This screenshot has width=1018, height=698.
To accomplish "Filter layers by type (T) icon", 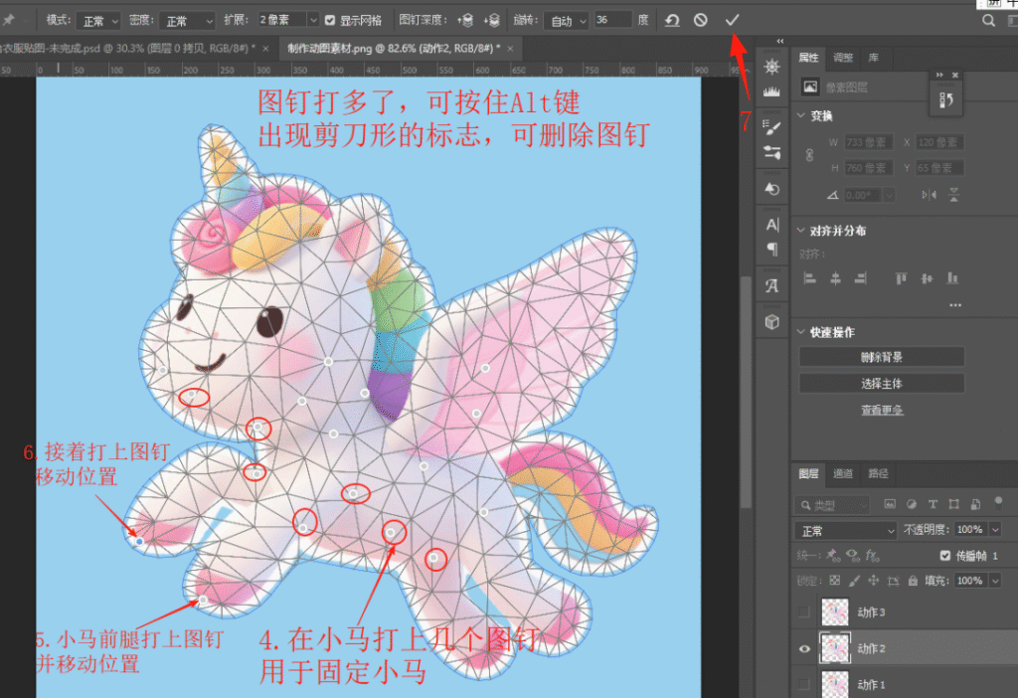I will (933, 504).
